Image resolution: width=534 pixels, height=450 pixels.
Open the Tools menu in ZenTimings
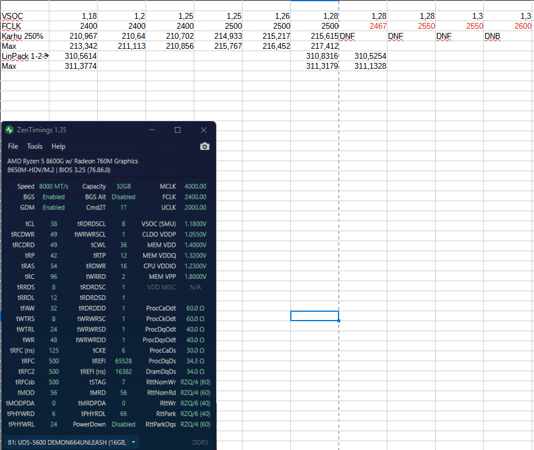coord(35,146)
